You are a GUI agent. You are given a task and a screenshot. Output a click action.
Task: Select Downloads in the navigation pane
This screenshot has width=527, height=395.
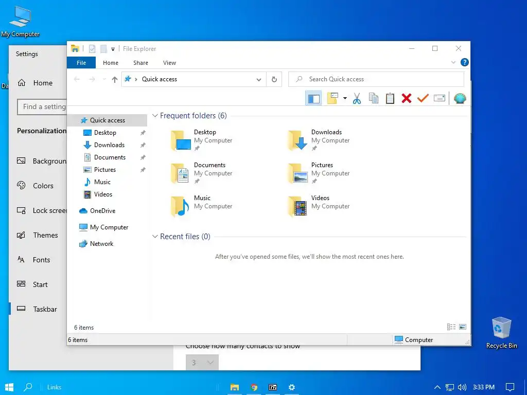(x=109, y=145)
